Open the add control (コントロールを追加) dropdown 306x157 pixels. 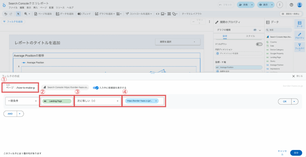tap(139, 14)
